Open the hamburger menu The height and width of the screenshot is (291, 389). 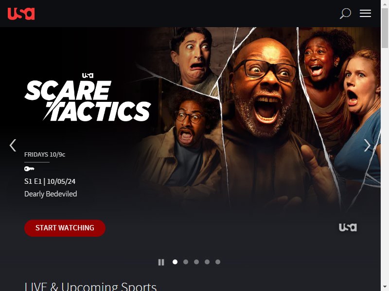(x=366, y=14)
